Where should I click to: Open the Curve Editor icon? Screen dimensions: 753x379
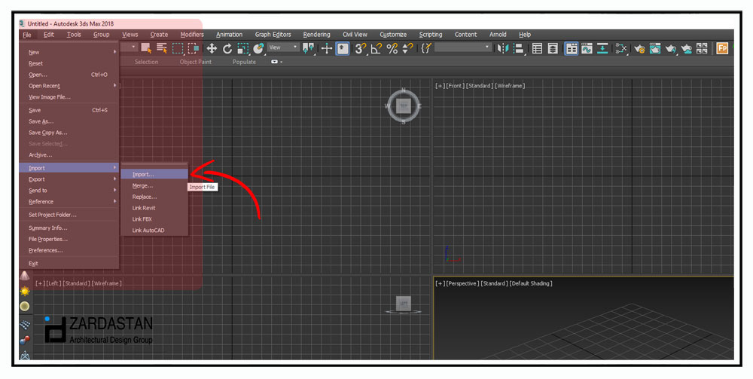coord(588,48)
